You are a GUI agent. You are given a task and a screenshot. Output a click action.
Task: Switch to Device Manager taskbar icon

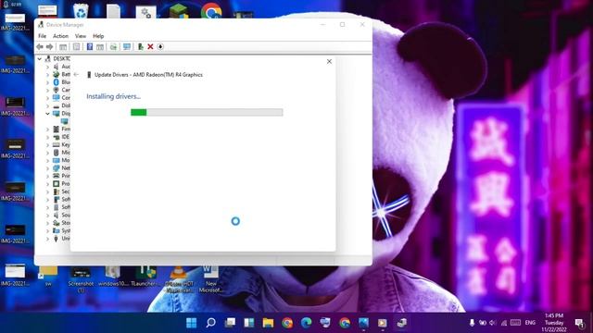pyautogui.click(x=401, y=323)
